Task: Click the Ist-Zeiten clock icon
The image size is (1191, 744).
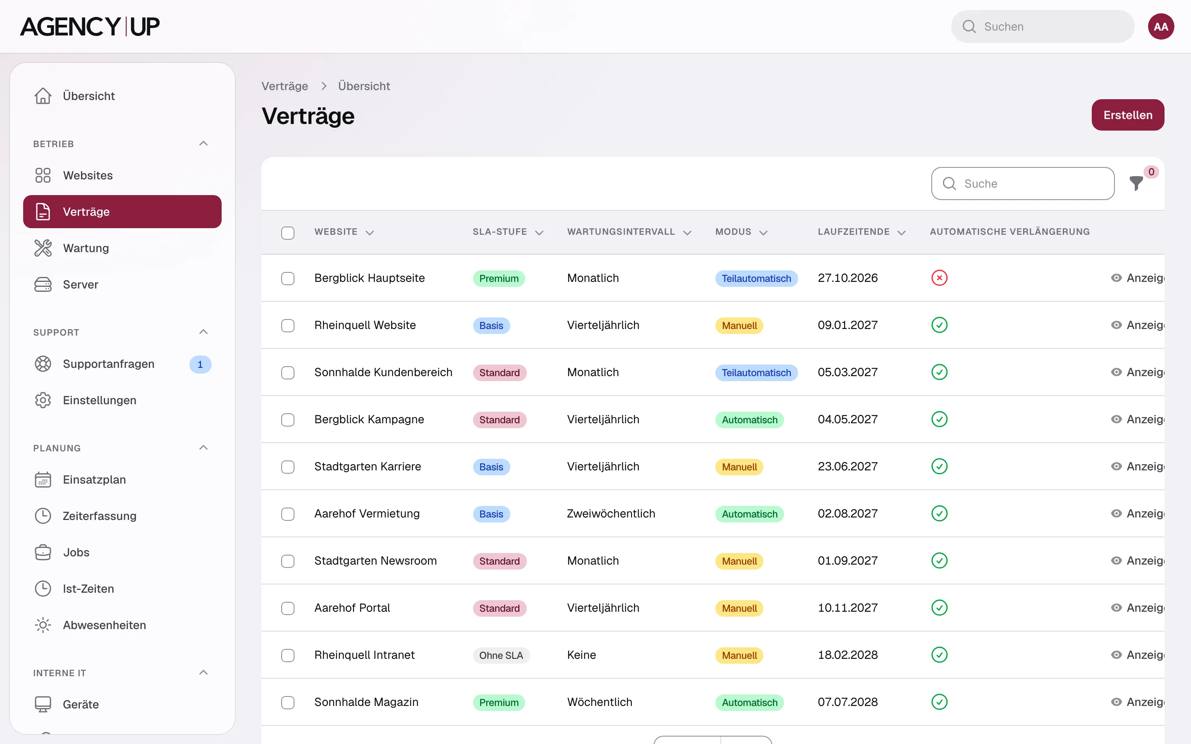Action: point(43,589)
